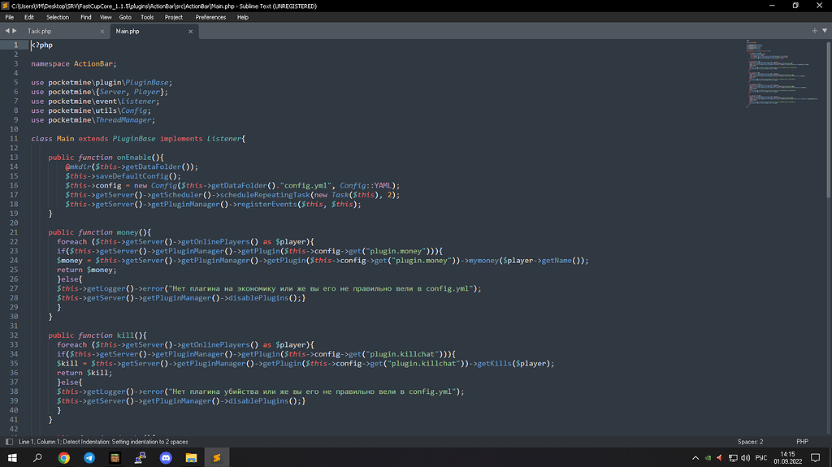Open the Goto menu
This screenshot has height=467, width=832.
[125, 17]
